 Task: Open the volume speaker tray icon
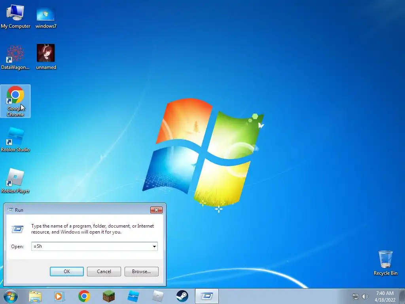click(x=365, y=296)
